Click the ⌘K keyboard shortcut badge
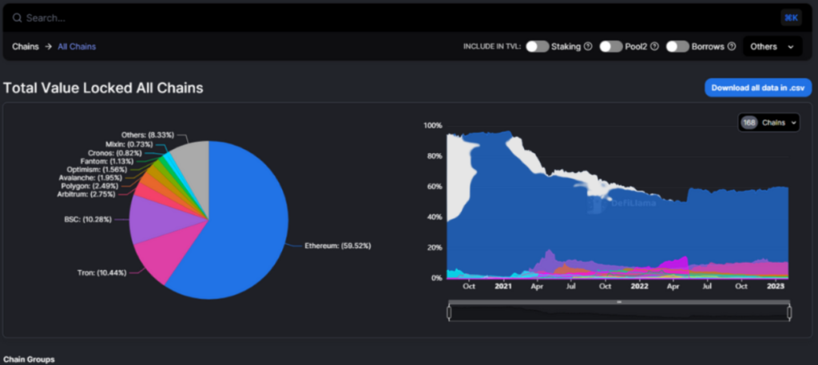 [x=790, y=18]
